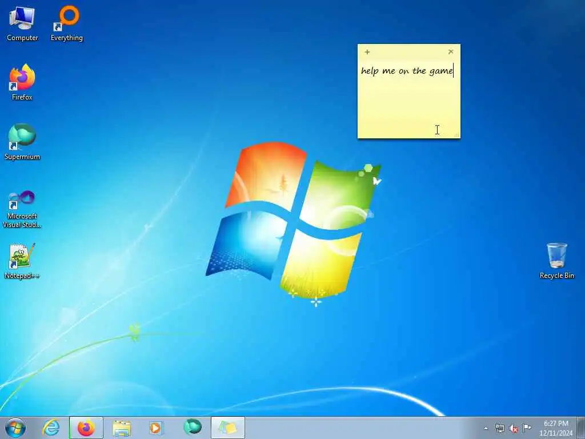Select the Firefox desktop shortcut
Screen dimensions: 585x439
[22, 83]
